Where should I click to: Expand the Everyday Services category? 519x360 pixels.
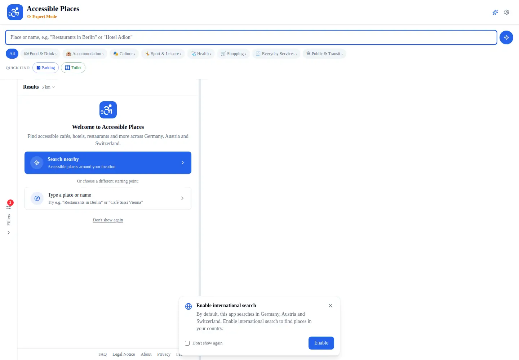(276, 54)
